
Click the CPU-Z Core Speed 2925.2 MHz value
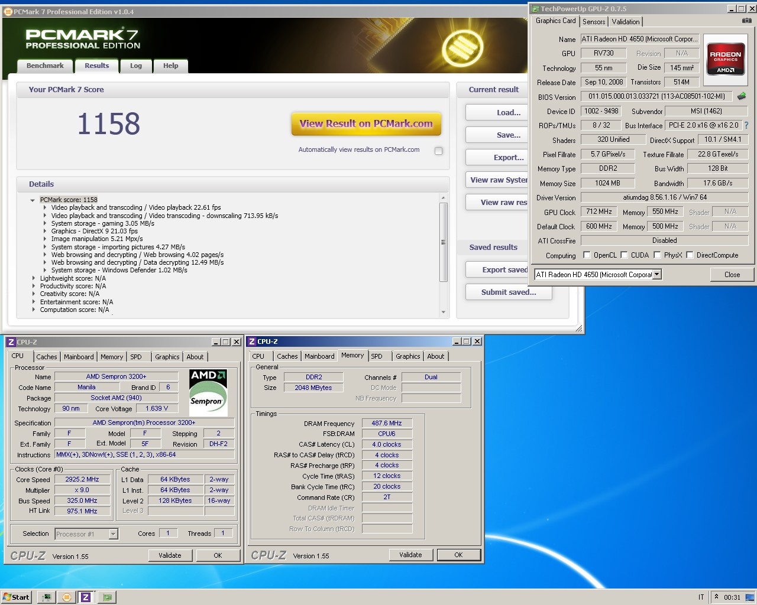82,479
